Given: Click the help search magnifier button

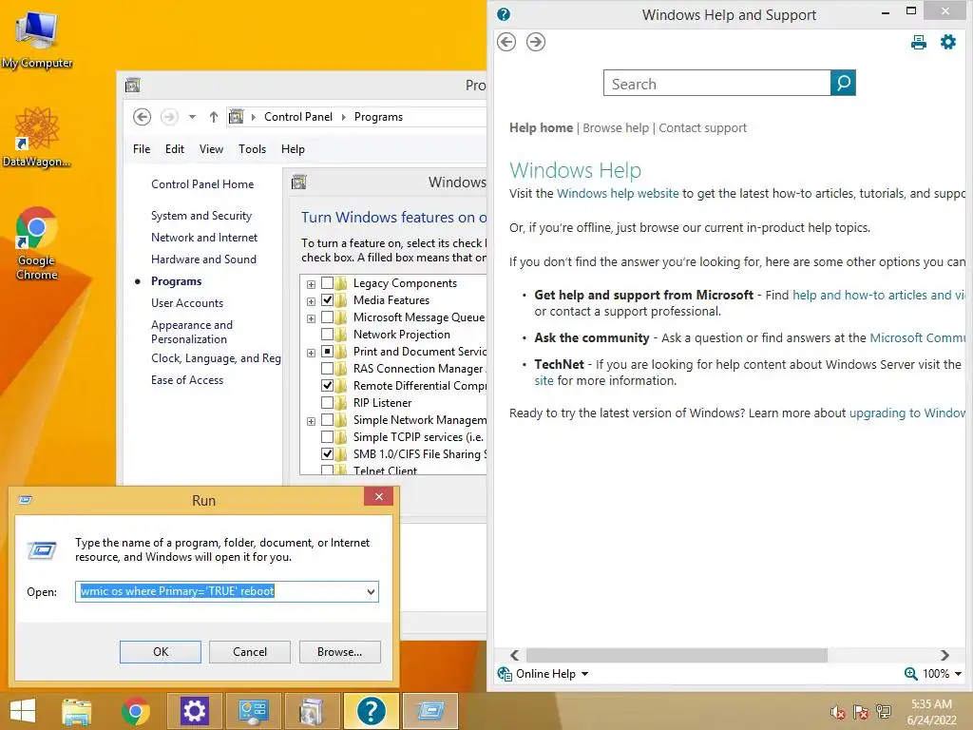Looking at the screenshot, I should click(843, 83).
